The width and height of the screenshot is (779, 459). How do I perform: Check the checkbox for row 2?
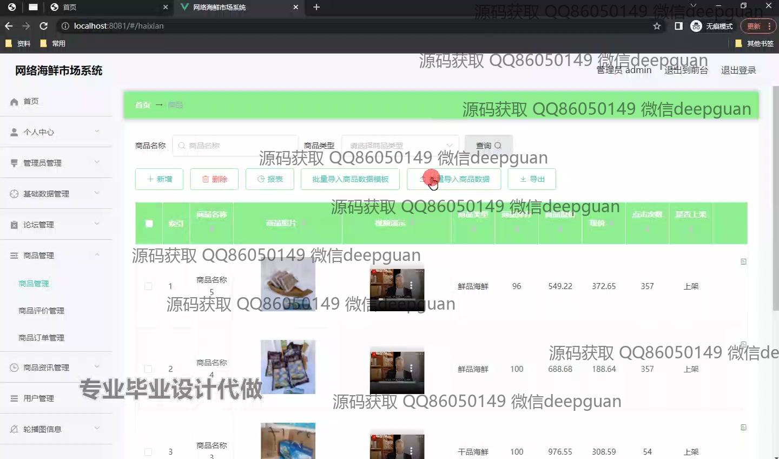(x=148, y=369)
